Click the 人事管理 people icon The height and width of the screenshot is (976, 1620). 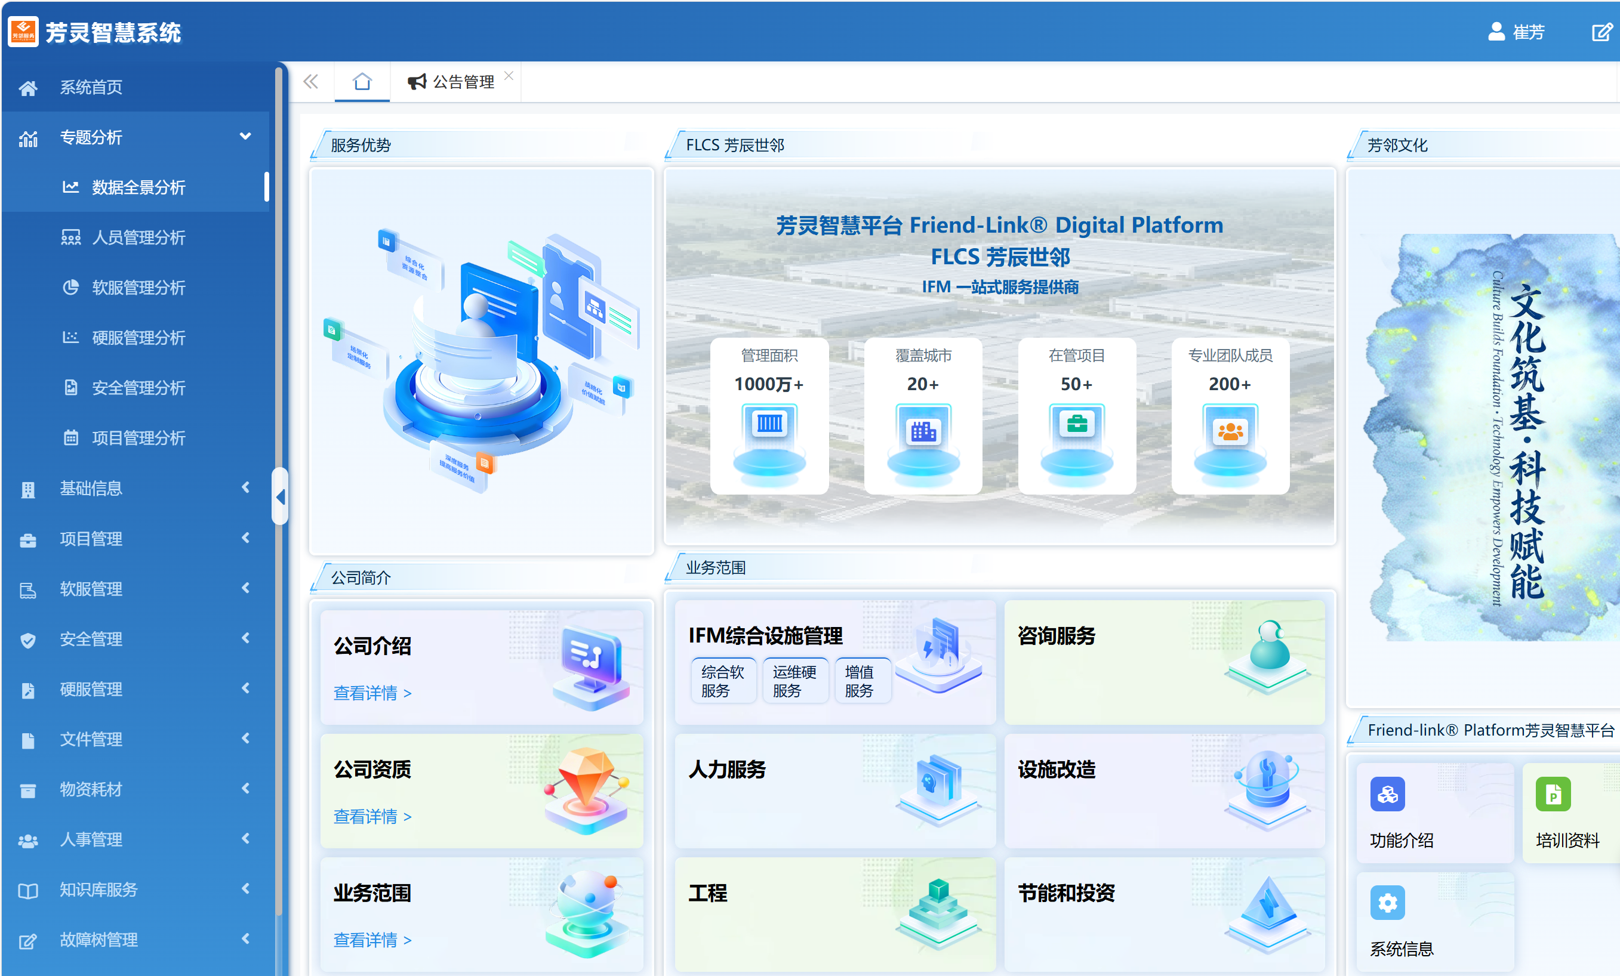click(x=27, y=841)
